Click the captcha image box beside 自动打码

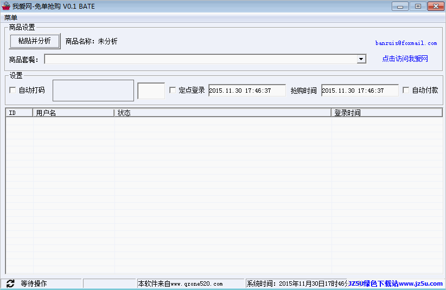(x=93, y=91)
